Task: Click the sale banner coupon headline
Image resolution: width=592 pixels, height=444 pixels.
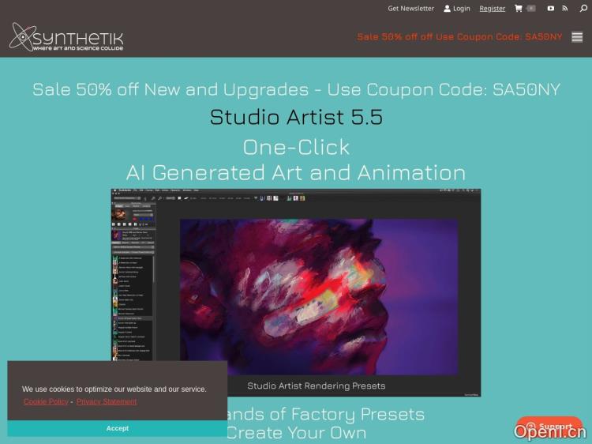Action: tap(296, 89)
